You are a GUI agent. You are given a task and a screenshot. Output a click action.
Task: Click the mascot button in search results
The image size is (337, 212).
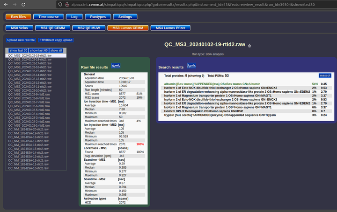[x=325, y=75]
